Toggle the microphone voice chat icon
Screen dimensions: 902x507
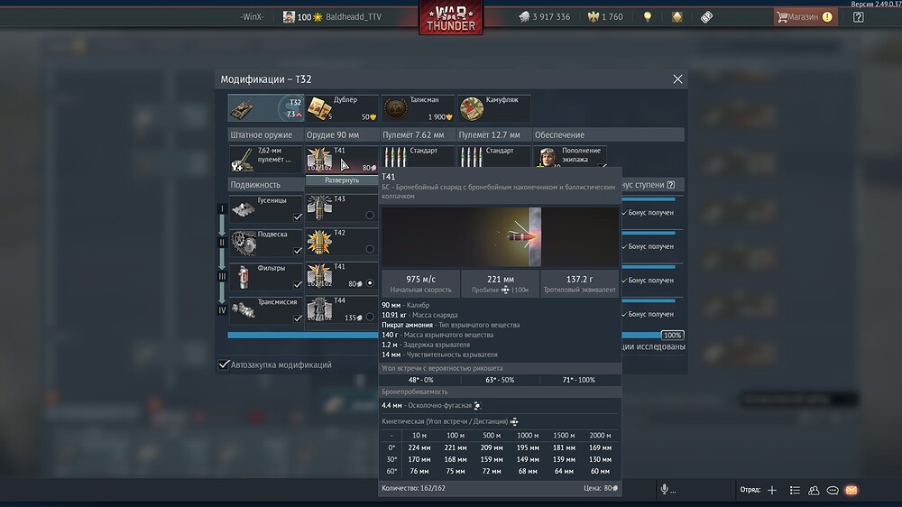[x=665, y=489]
